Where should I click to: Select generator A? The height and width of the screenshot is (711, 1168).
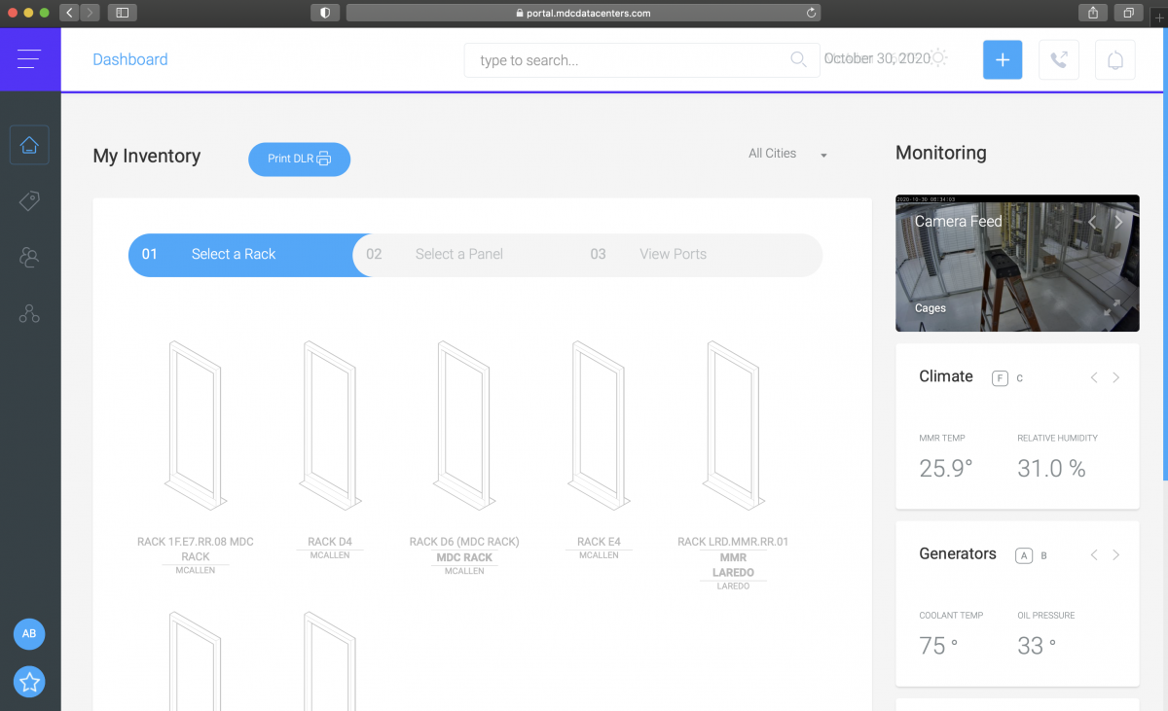(x=1024, y=555)
